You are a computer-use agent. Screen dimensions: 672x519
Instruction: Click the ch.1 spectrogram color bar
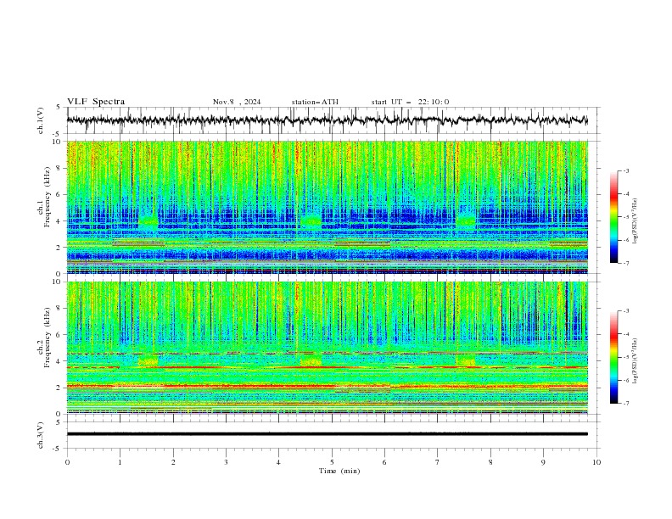coord(613,217)
